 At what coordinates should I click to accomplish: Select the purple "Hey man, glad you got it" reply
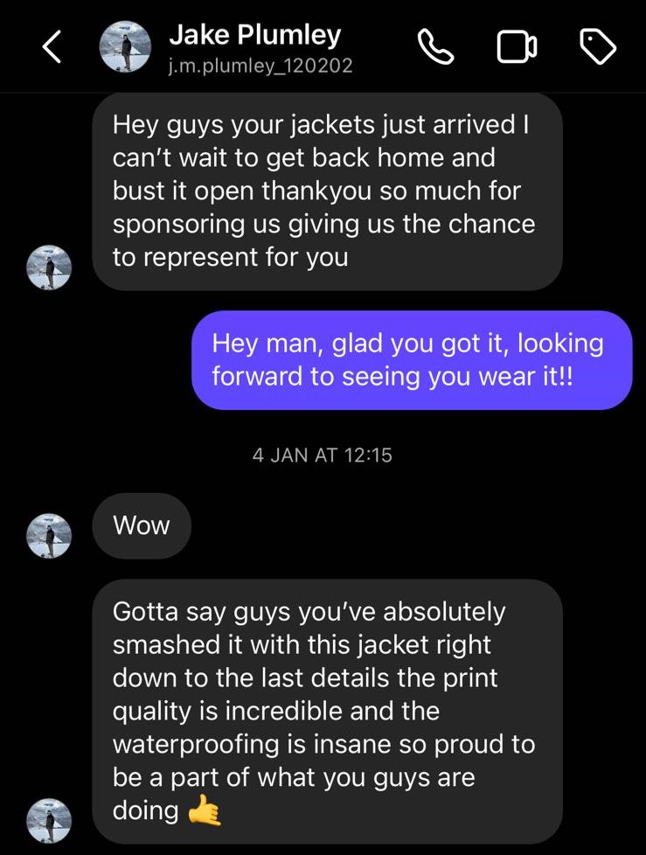[x=411, y=359]
